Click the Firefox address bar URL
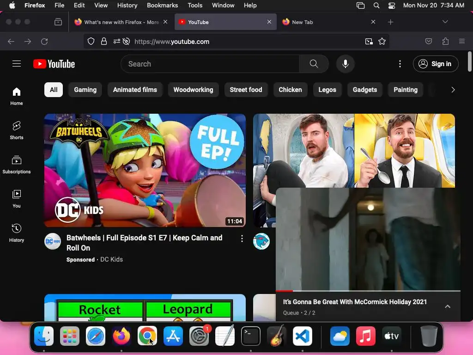Viewport: 473px width, 355px height. tap(172, 41)
